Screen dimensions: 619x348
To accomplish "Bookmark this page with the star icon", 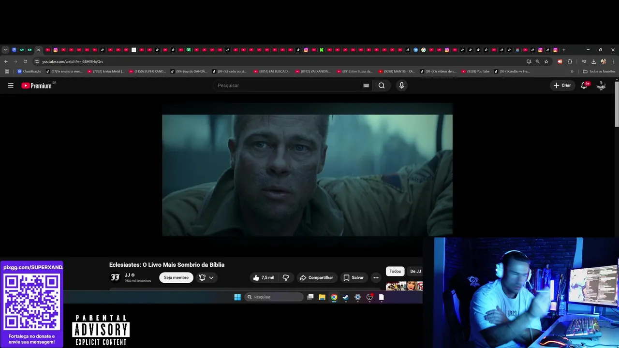I will click(x=546, y=61).
